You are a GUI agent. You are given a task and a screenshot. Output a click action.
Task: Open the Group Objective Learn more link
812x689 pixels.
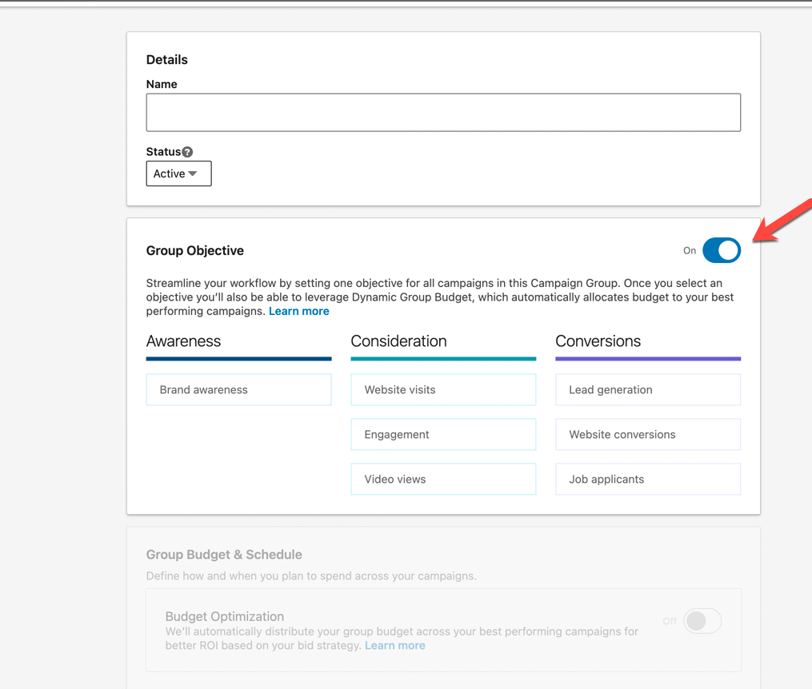pyautogui.click(x=298, y=311)
